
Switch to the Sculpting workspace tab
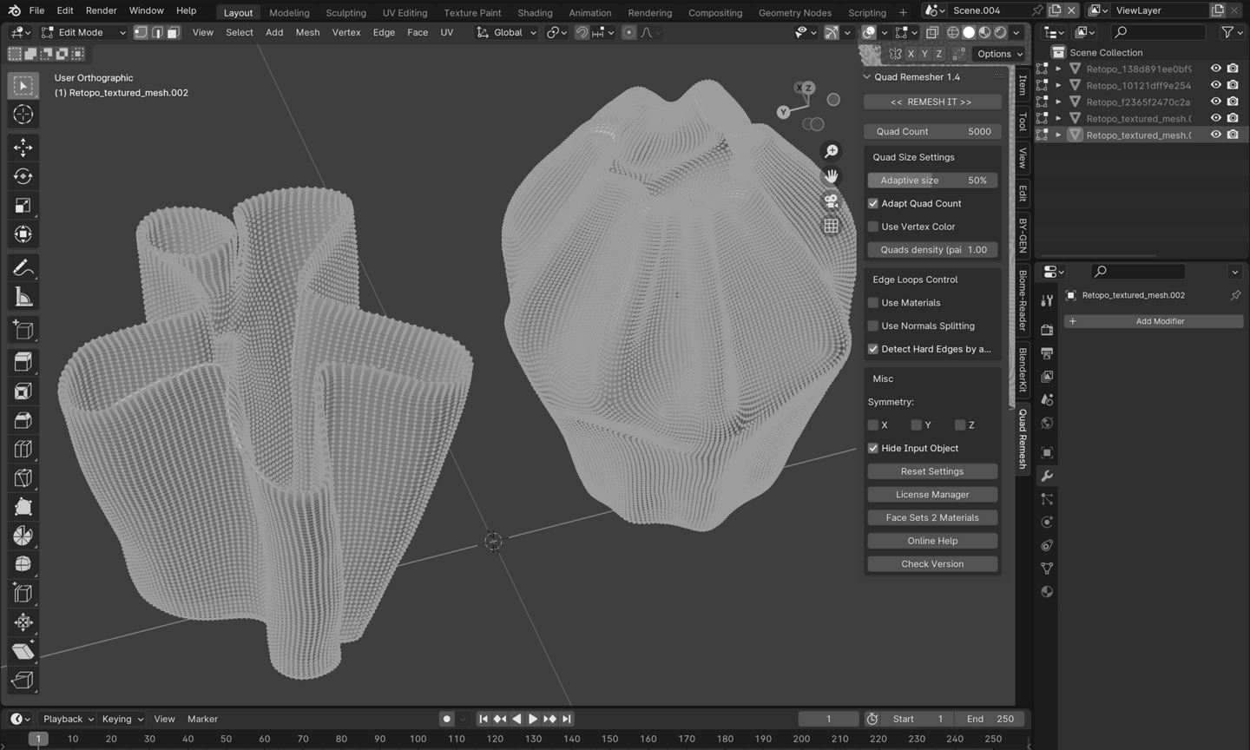click(345, 12)
